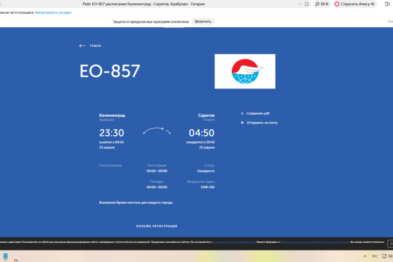Click the download icon beside Сохранить pdf
393x262 pixels.
click(x=242, y=114)
